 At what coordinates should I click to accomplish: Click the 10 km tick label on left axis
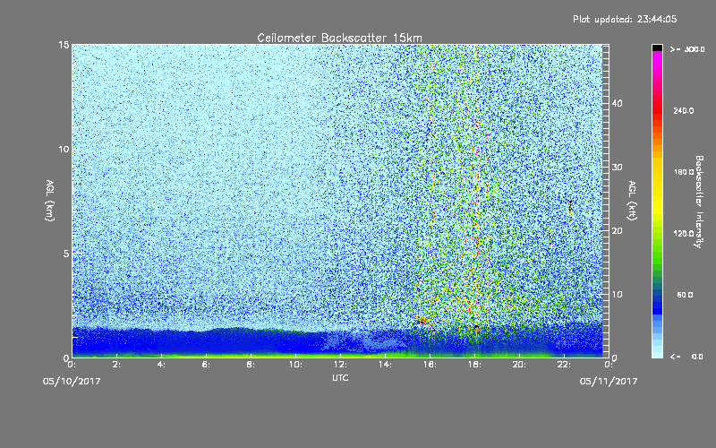[64, 149]
